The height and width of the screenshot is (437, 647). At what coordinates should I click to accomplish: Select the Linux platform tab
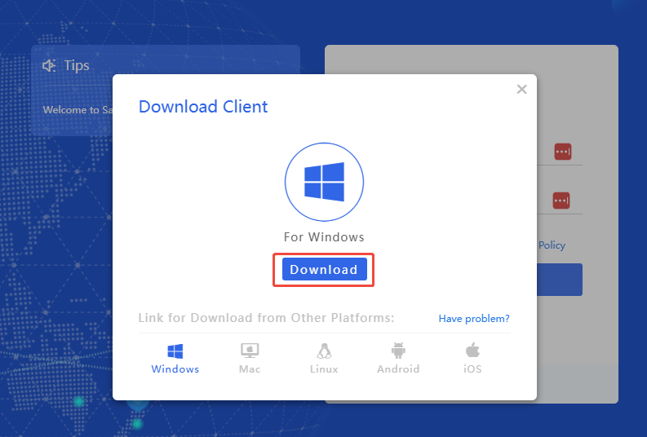324,359
